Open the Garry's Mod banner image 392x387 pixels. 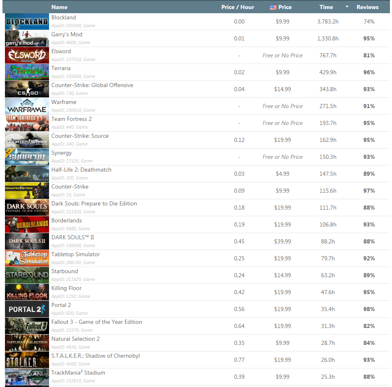[27, 38]
